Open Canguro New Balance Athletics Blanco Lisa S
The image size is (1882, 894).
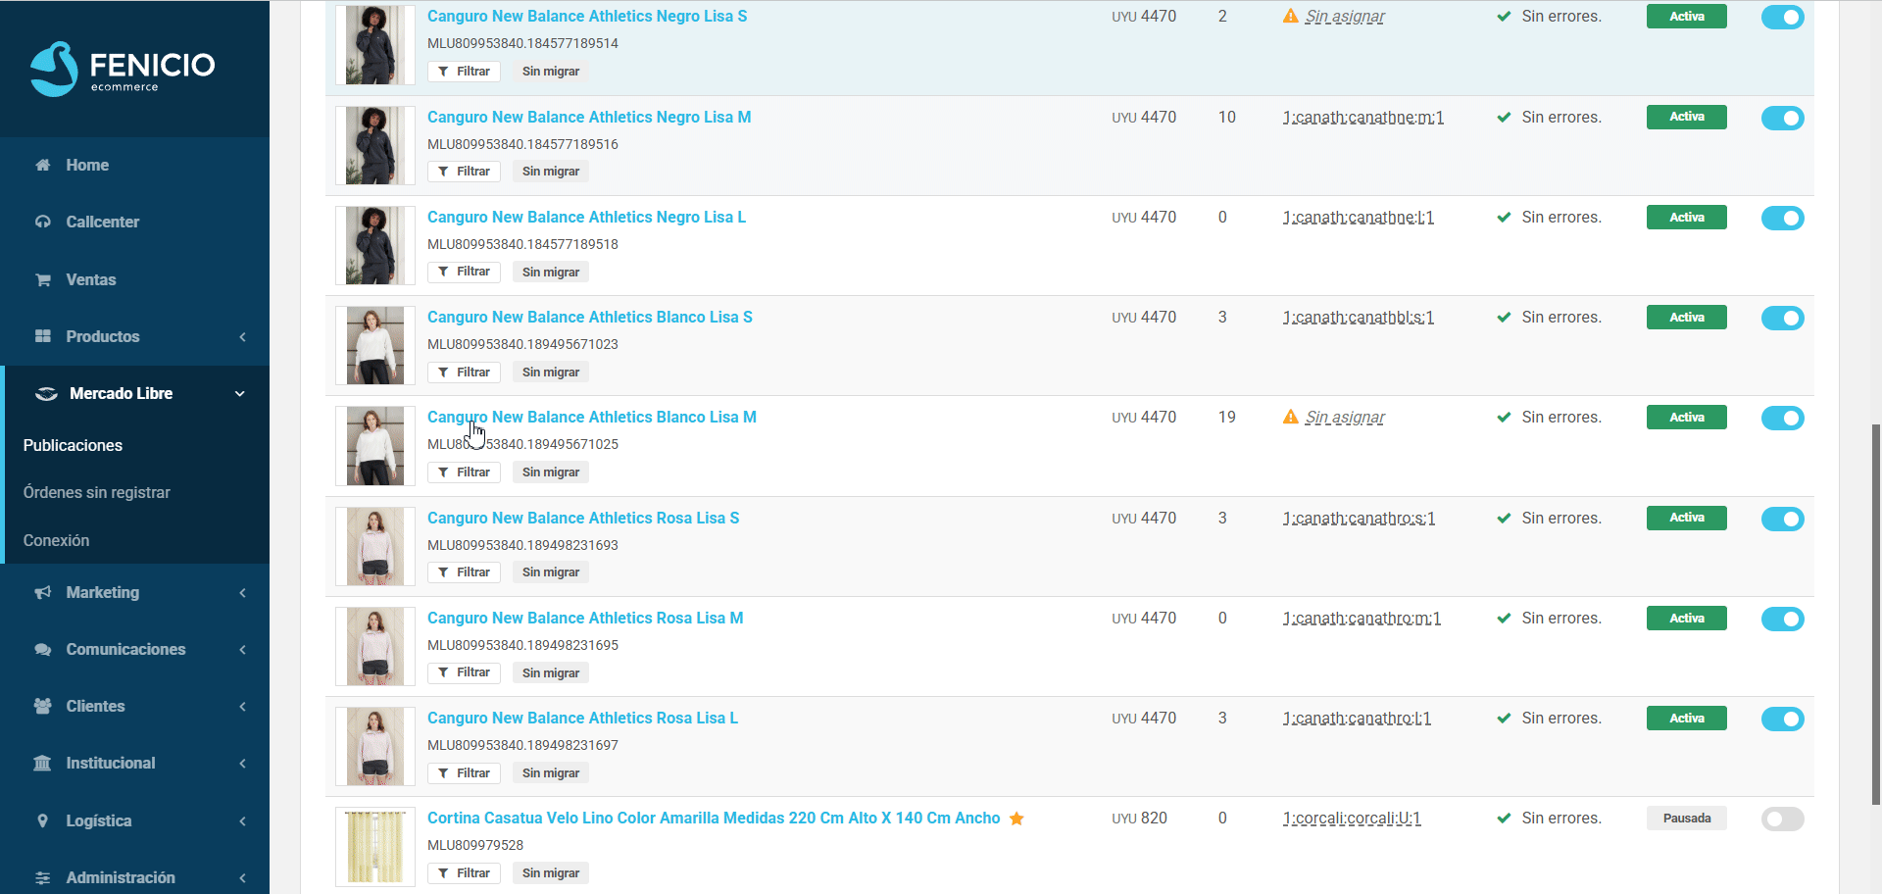[x=589, y=317]
